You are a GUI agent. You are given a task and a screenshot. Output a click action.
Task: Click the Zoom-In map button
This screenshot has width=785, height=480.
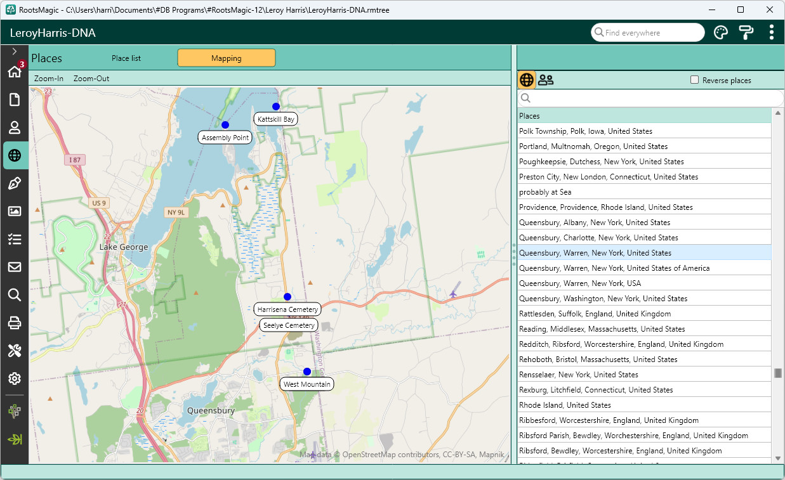click(x=49, y=79)
